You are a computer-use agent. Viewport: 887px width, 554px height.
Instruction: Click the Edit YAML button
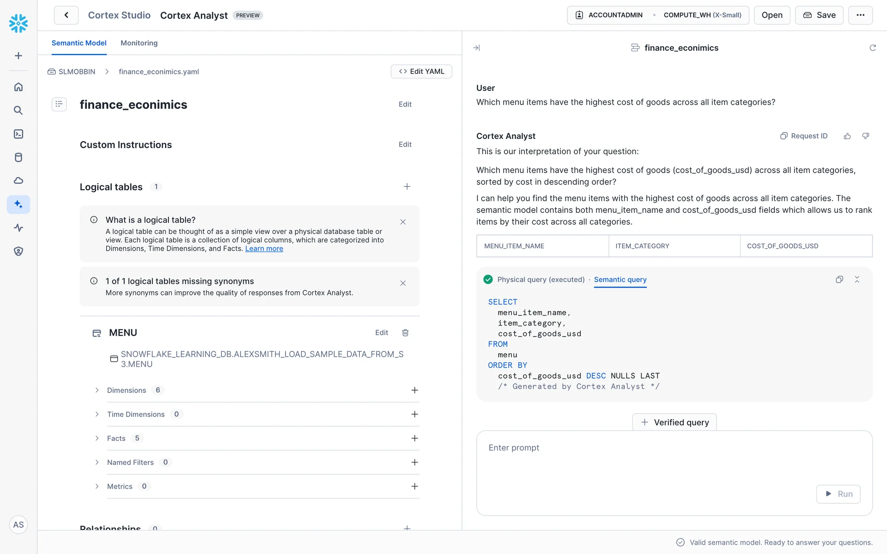click(x=421, y=72)
